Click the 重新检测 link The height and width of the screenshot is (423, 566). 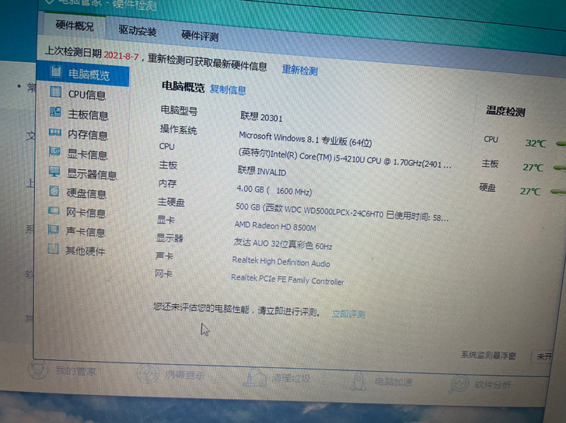299,70
